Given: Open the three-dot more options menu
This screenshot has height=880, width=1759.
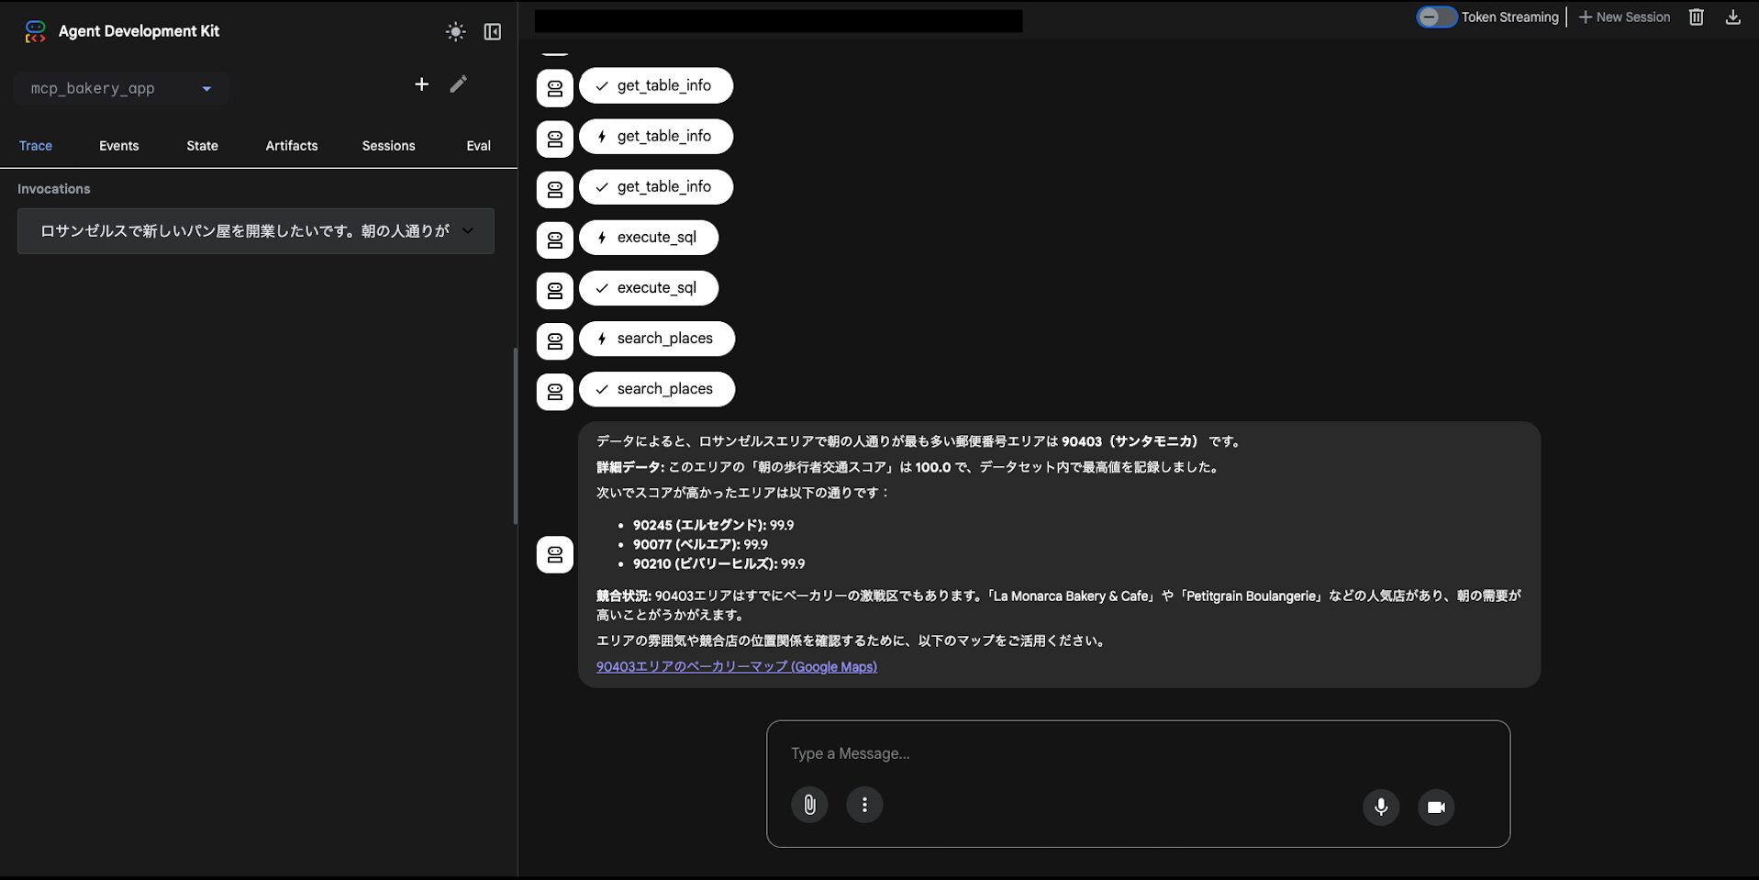Looking at the screenshot, I should coord(864,805).
